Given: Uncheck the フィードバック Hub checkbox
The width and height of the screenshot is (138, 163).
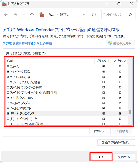Looking at the screenshot, I should 8,98.
